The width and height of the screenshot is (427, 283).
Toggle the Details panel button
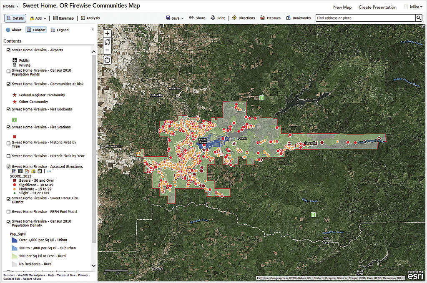pos(15,18)
